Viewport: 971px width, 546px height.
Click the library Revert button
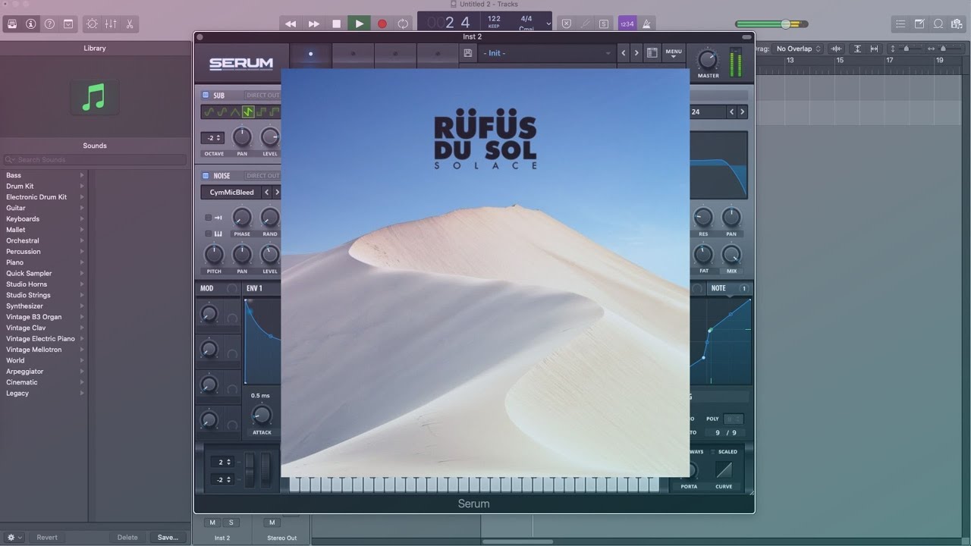tap(47, 537)
